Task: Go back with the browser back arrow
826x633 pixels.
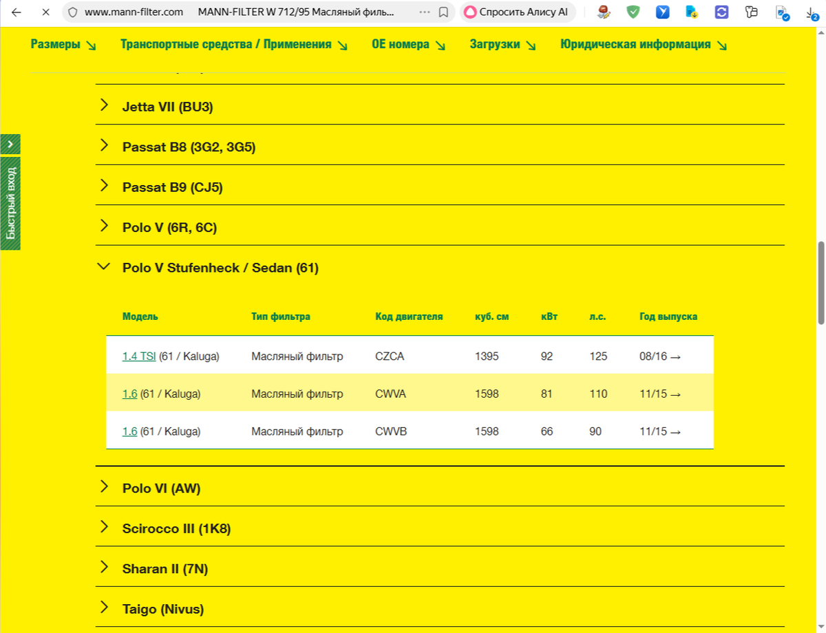Action: pyautogui.click(x=16, y=12)
